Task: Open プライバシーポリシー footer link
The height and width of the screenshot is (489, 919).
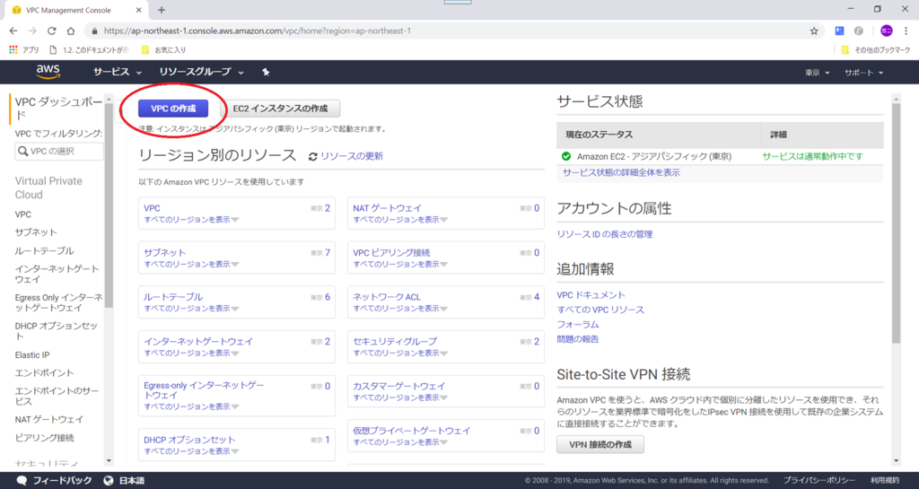Action: click(818, 480)
